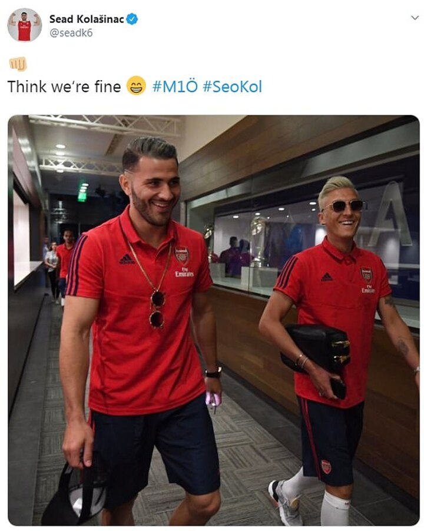Click the tweet text 'Think we're fine'
The height and width of the screenshot is (531, 424).
[64, 87]
